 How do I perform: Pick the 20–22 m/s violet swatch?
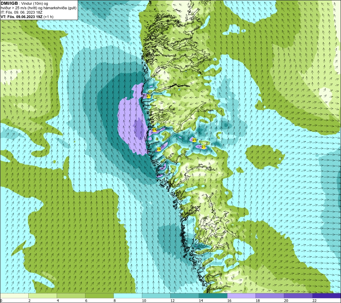(298, 295)
